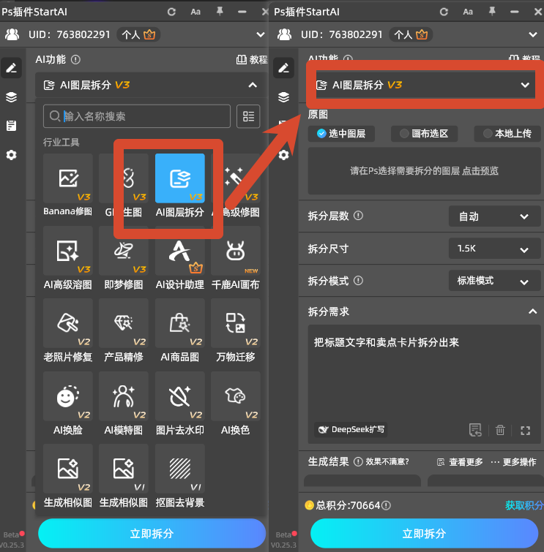The height and width of the screenshot is (552, 544).
Task: Open the 拆分层数 自动 dropdown
Action: pyautogui.click(x=494, y=216)
